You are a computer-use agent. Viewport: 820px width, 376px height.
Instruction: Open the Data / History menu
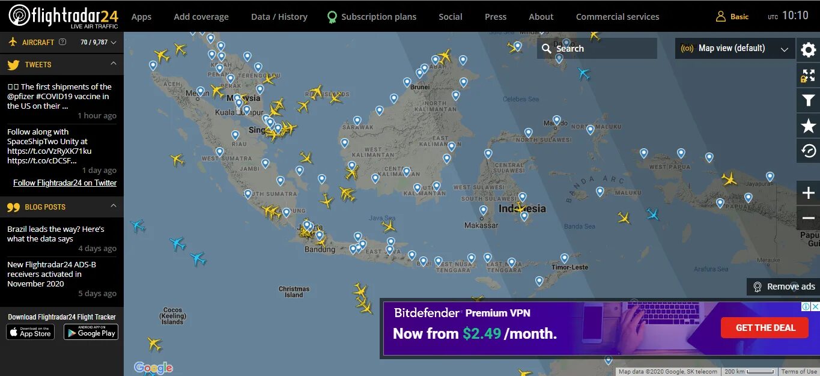point(279,17)
